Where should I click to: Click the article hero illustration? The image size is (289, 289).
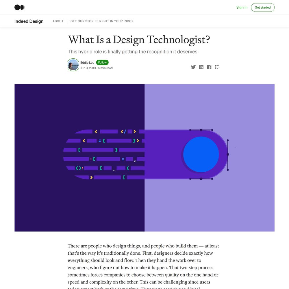[144, 158]
